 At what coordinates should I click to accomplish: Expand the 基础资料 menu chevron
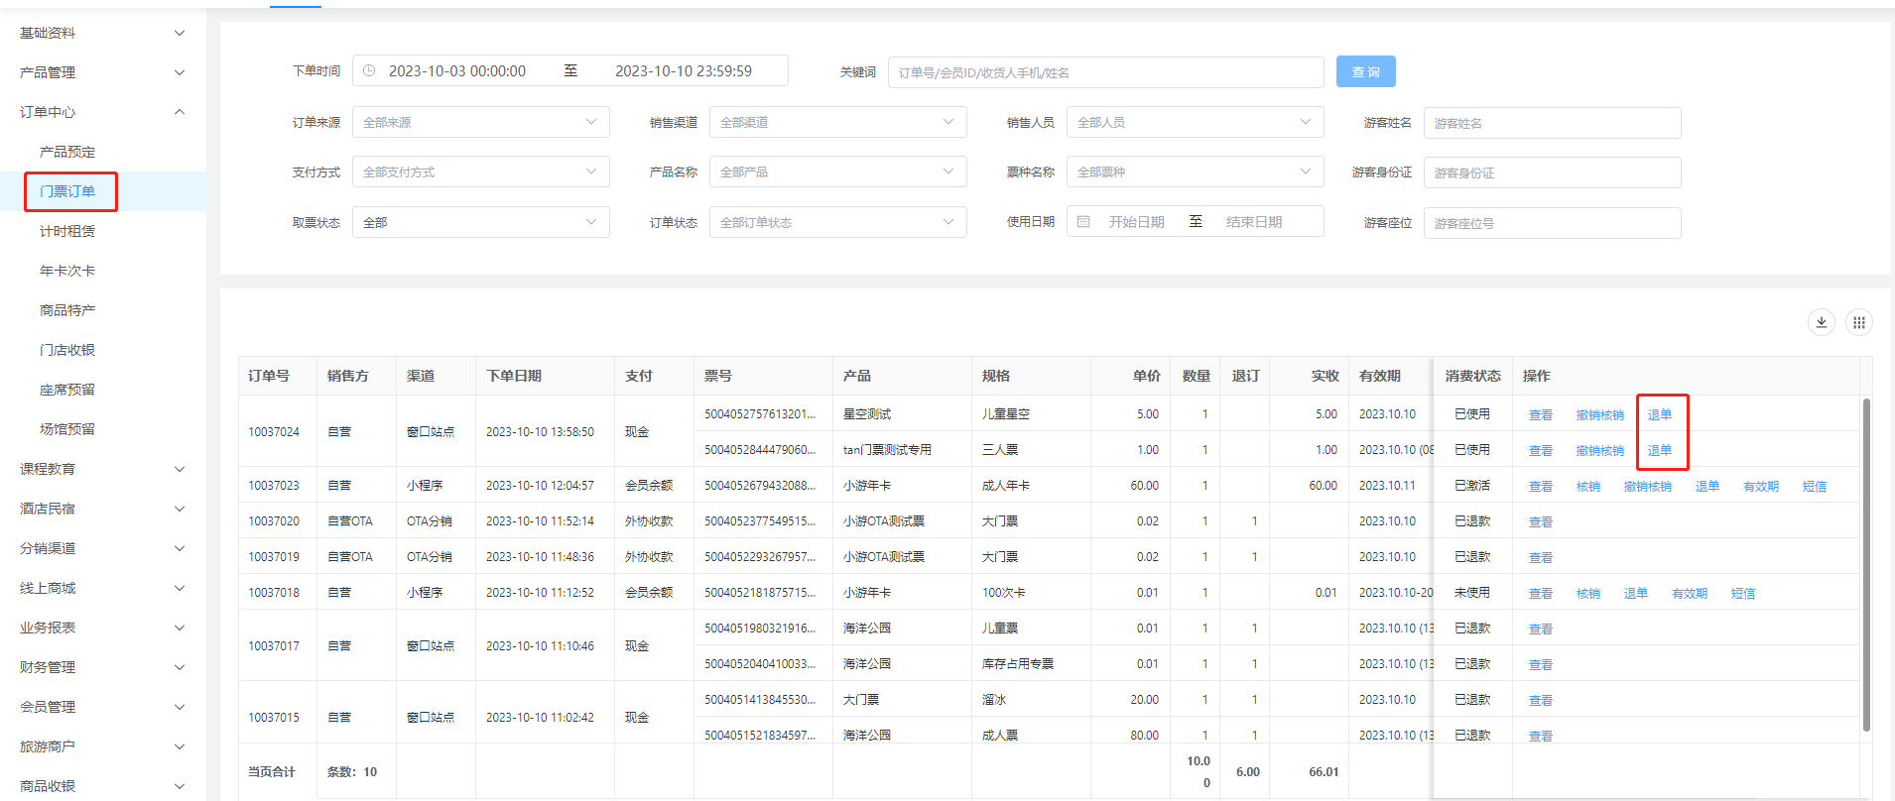[180, 33]
